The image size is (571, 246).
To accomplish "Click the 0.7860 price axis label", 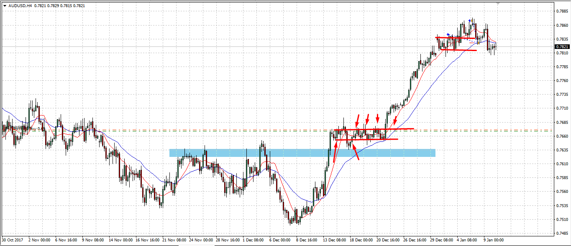I will (x=563, y=25).
